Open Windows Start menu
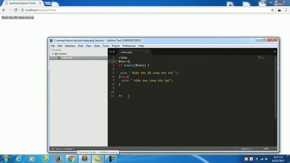Screen dimensions: 290x163 [5, 159]
